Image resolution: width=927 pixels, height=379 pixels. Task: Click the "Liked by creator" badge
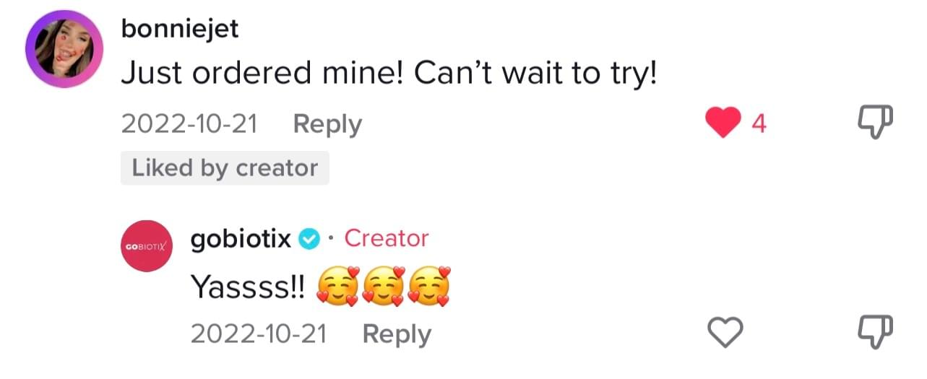[225, 168]
